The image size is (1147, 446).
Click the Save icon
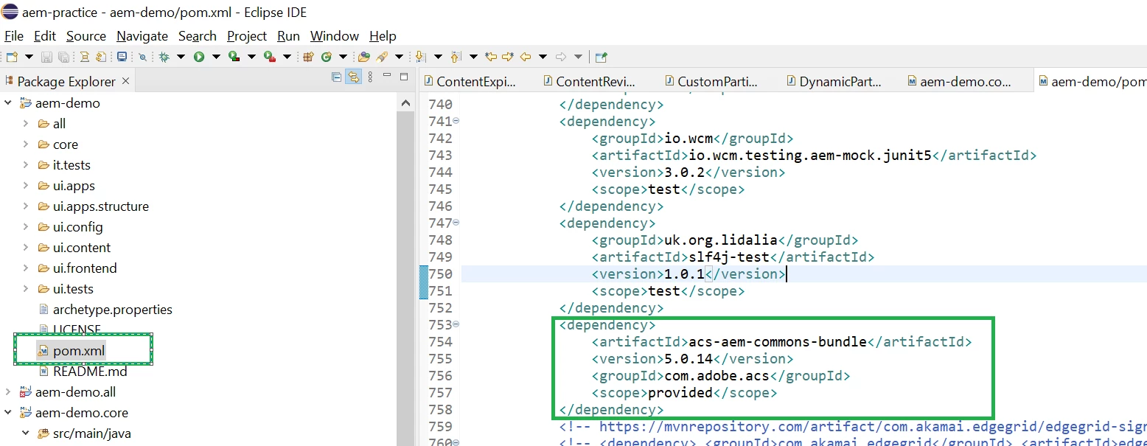46,57
